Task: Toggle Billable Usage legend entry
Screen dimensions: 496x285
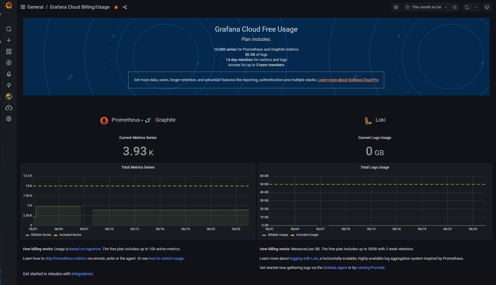Action: 278,235
